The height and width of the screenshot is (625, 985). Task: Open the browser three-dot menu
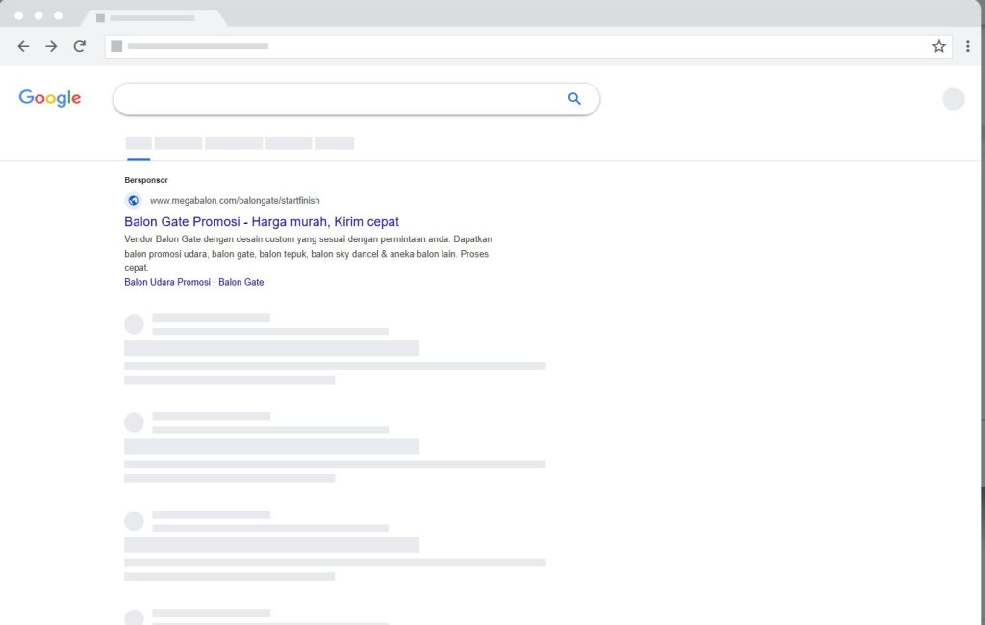968,46
